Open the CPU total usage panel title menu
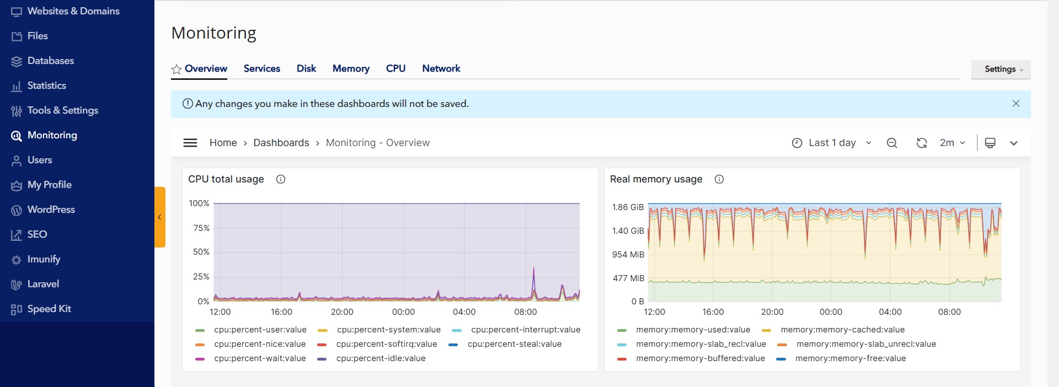This screenshot has height=387, width=1059. click(x=226, y=179)
